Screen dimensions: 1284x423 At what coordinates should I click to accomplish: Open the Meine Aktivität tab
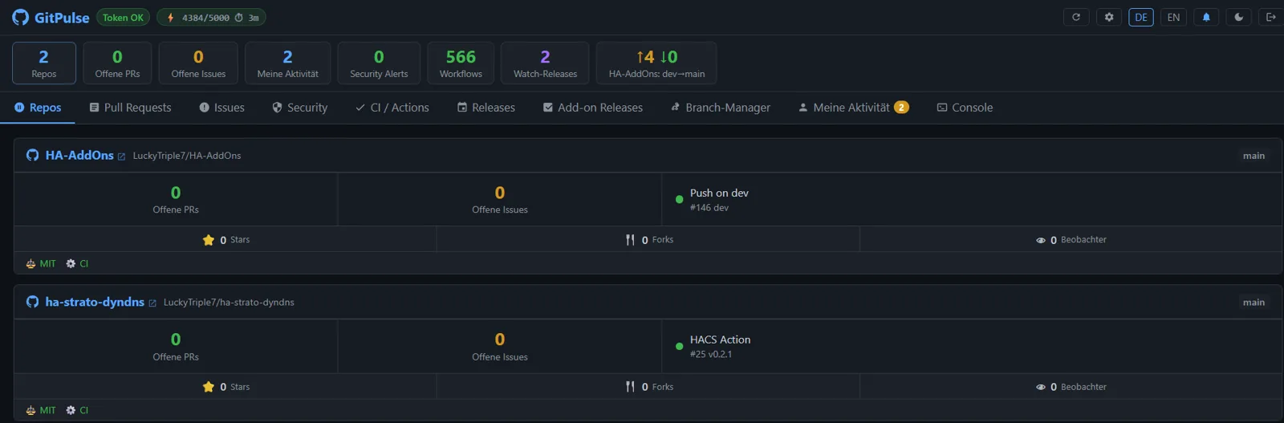[x=854, y=108]
